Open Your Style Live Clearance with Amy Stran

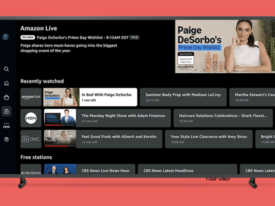(x=209, y=139)
